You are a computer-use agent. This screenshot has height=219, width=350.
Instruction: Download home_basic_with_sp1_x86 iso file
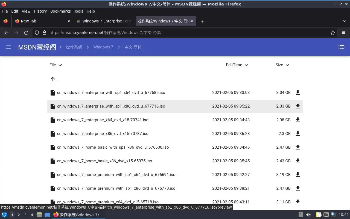298,147
